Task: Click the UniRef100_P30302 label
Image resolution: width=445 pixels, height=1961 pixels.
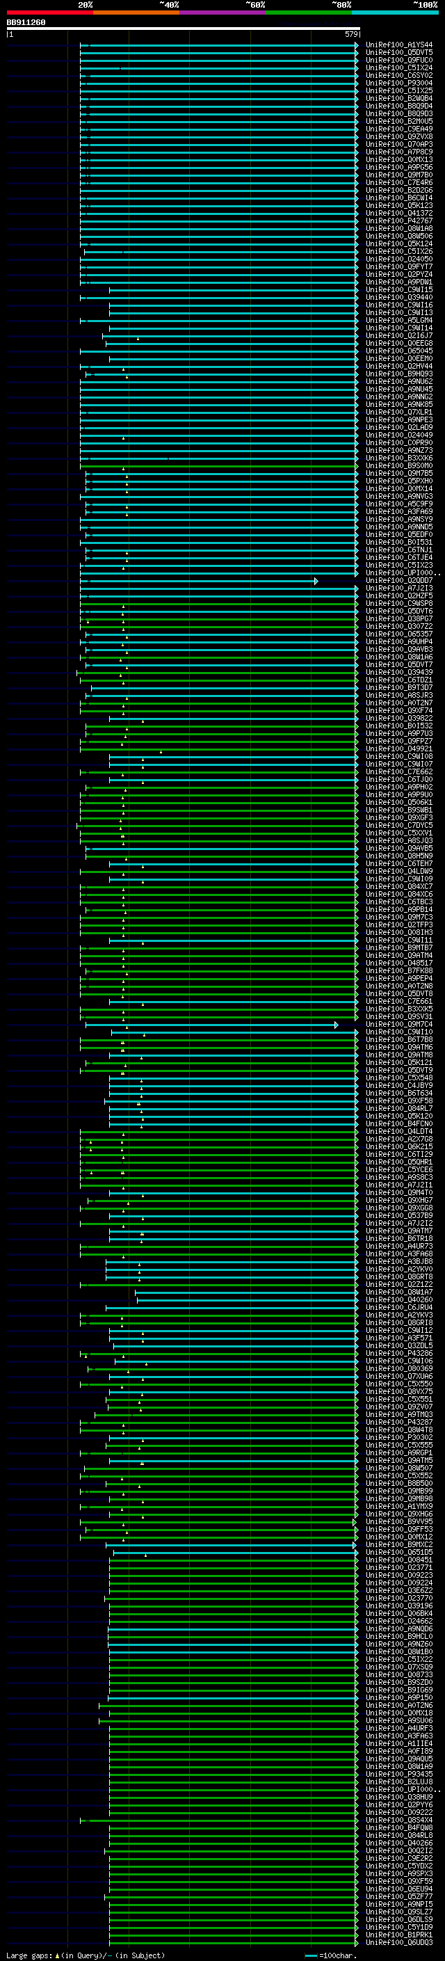Action: point(398,1438)
